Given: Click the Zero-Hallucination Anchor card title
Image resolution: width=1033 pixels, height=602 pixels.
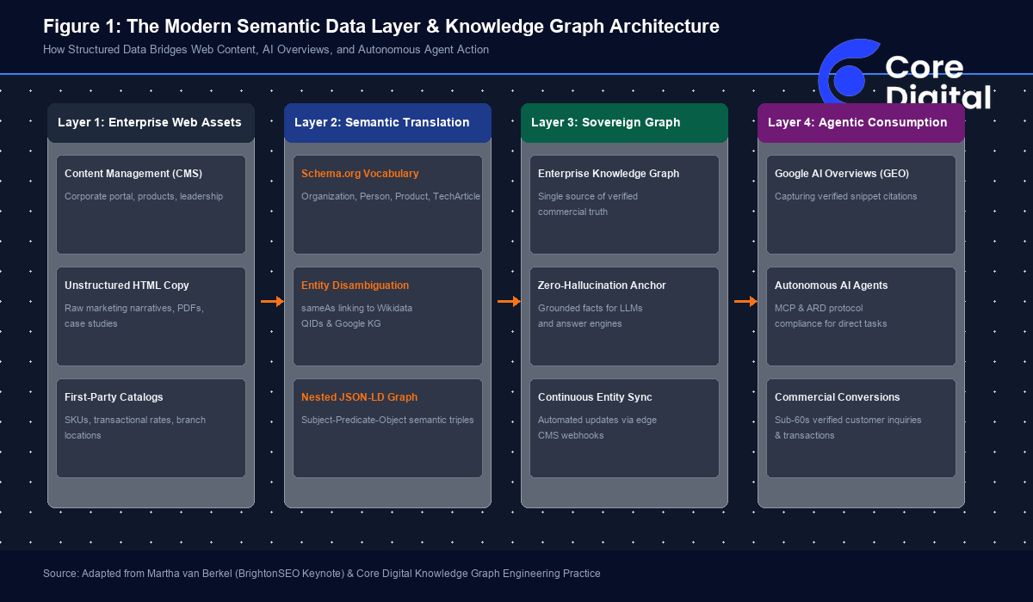Looking at the screenshot, I should click(602, 286).
